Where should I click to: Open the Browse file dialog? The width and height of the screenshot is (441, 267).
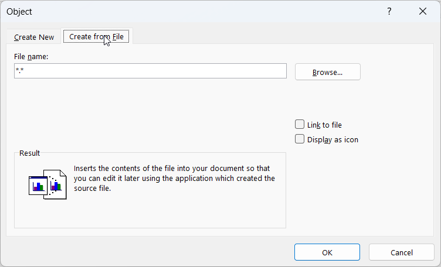(327, 72)
